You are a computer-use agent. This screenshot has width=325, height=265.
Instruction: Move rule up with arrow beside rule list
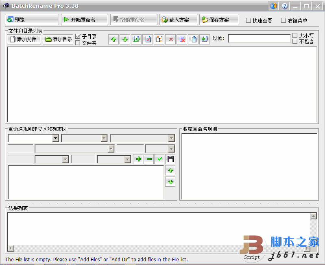pos(170,170)
